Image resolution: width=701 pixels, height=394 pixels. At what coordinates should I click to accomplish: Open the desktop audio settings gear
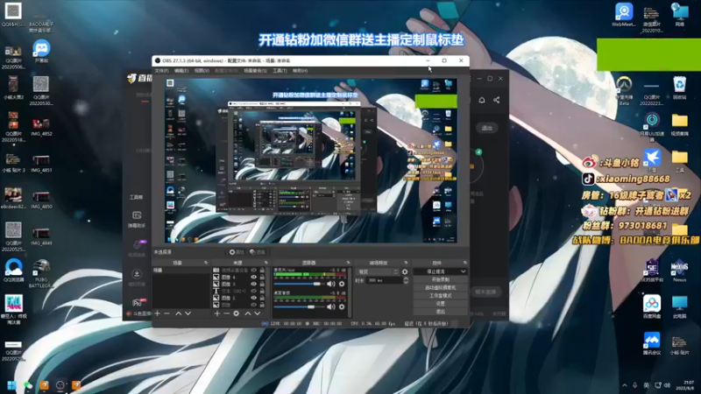(x=342, y=307)
